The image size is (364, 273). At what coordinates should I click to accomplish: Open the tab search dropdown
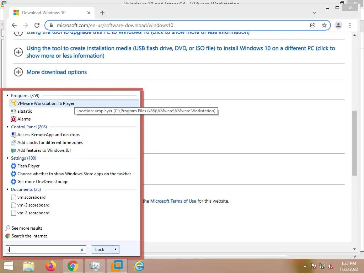(315, 13)
